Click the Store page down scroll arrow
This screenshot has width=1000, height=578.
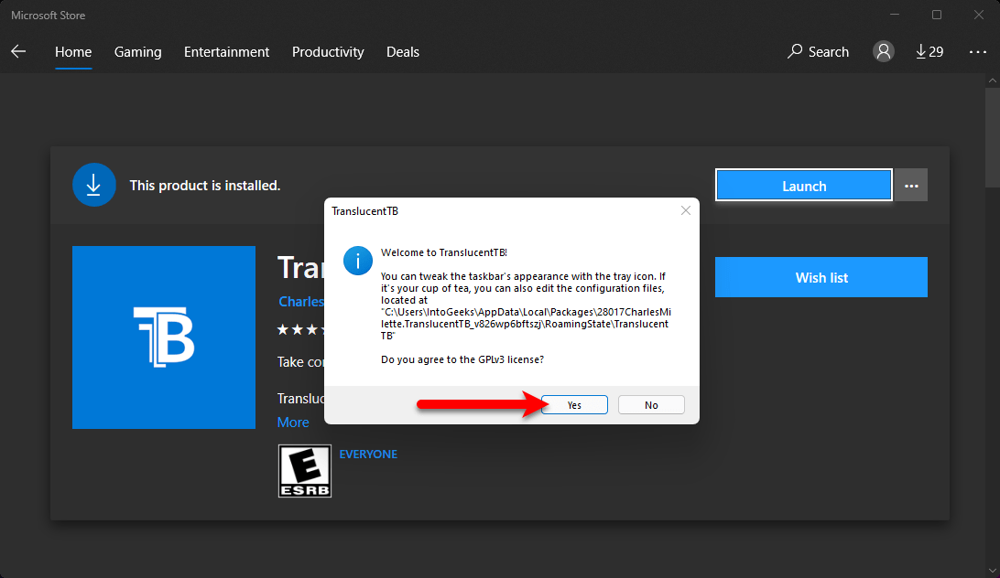pos(993,571)
